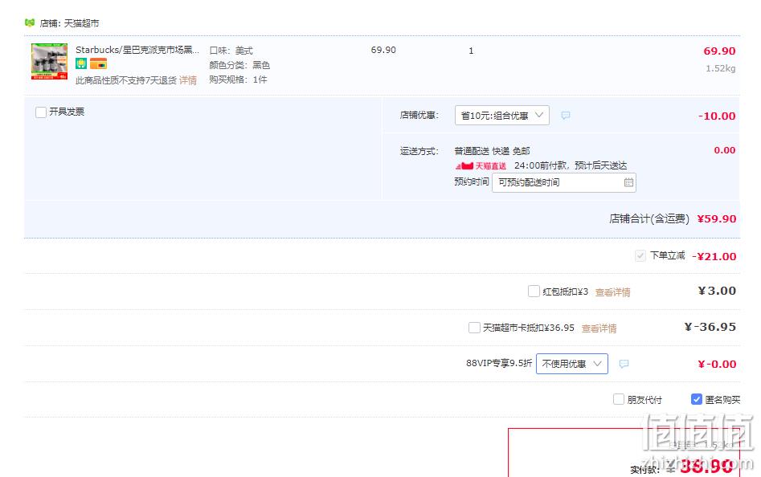761x477 pixels.
Task: Expand the 省10元:组合优惠 shop discount dropdown
Action: (501, 116)
